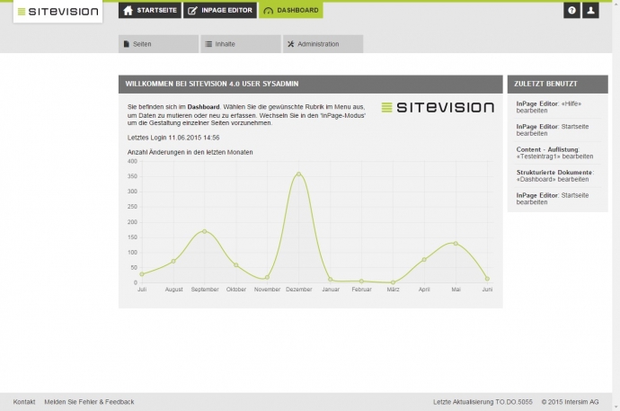Screen dimensions: 620x411
Task: Click the page icon beside Seiten
Action: 126,44
